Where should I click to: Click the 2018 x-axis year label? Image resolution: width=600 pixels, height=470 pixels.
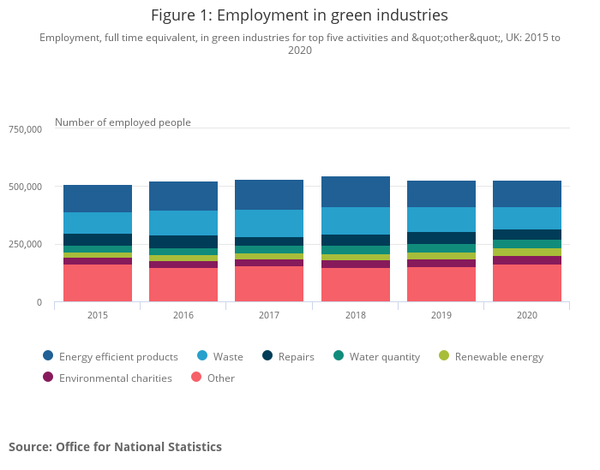tap(356, 316)
